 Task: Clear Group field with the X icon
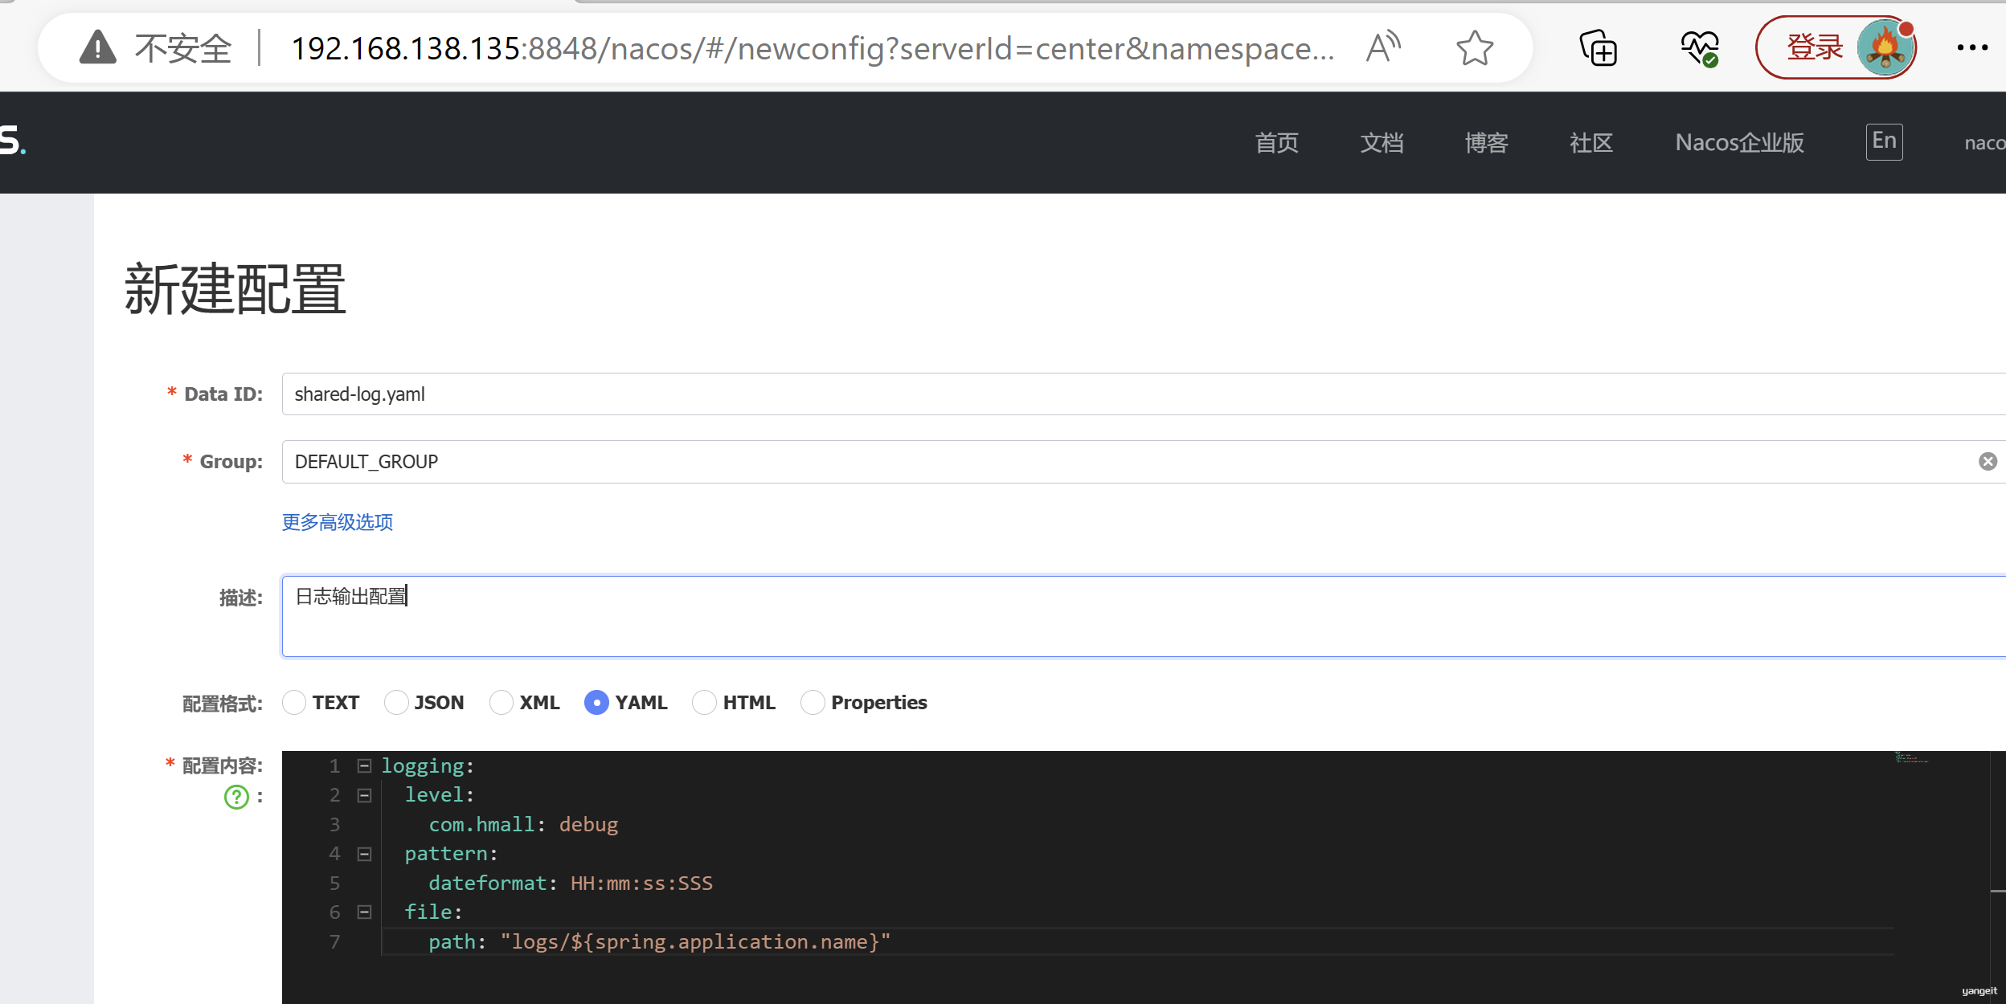pos(1988,461)
